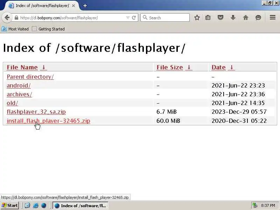The height and width of the screenshot is (210, 280).
Task: Select the Index of /software/flashplayer/ tab
Action: pos(42,6)
